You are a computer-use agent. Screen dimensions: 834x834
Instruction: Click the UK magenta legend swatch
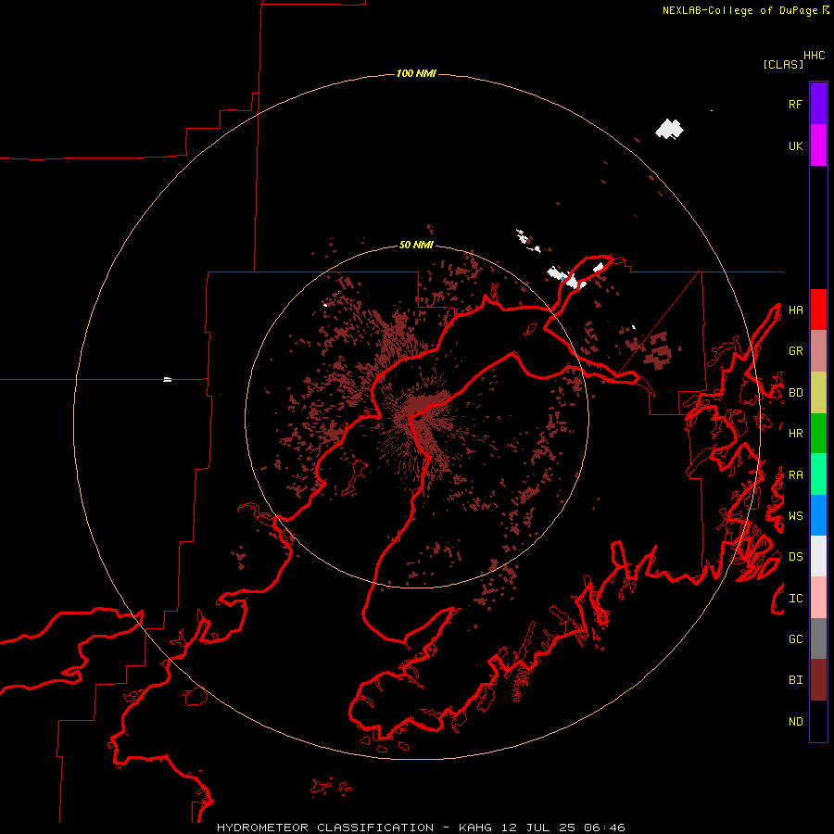click(x=818, y=145)
